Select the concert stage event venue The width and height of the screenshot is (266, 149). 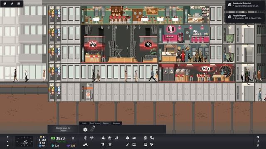120,44
